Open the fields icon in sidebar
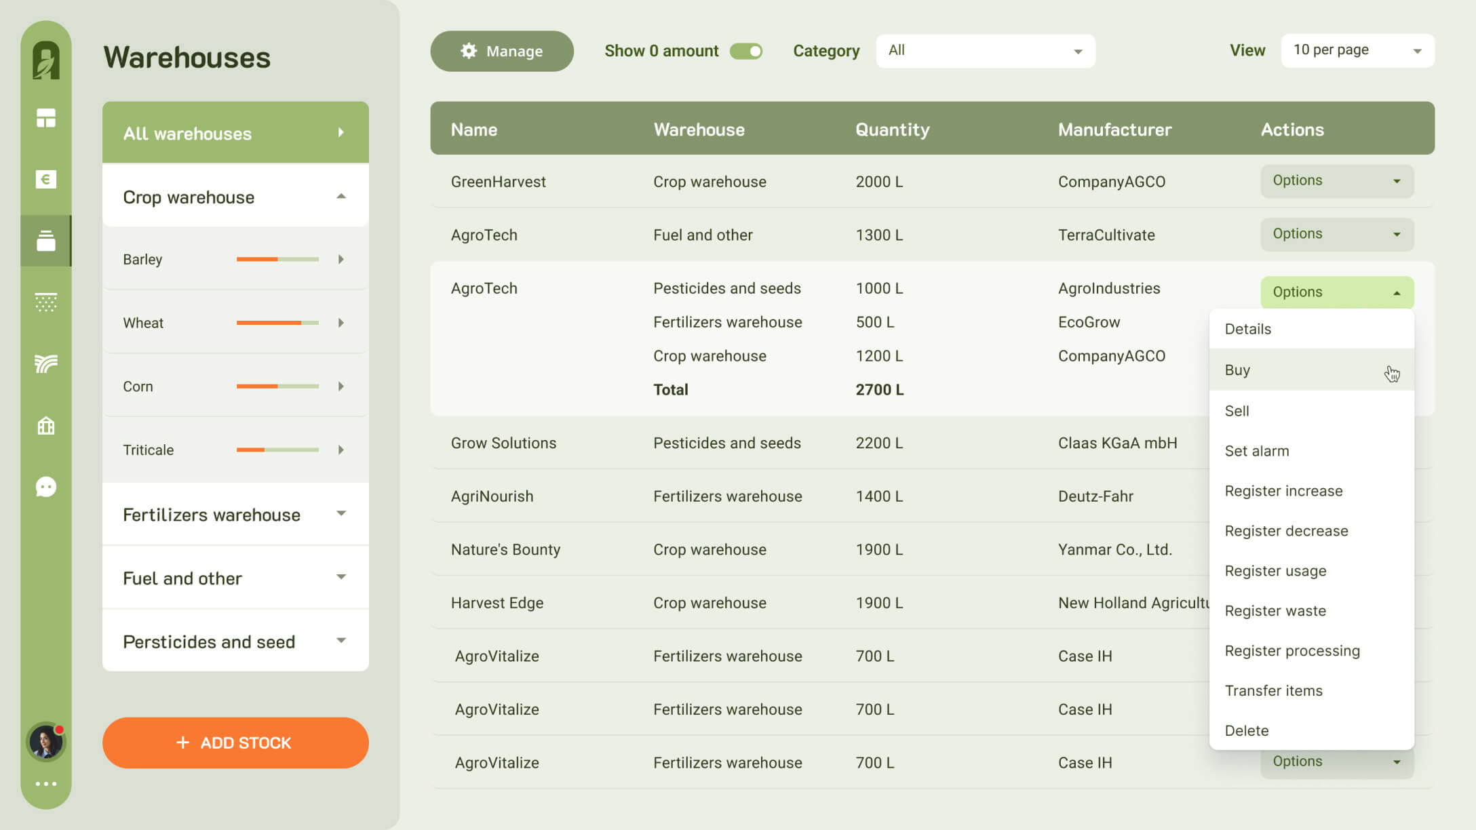The height and width of the screenshot is (830, 1476). pos(45,363)
